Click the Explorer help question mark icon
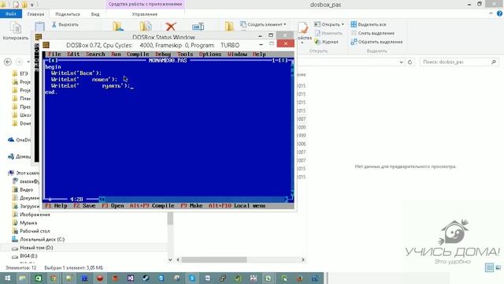Image resolution: width=504 pixels, height=284 pixels. click(x=499, y=13)
